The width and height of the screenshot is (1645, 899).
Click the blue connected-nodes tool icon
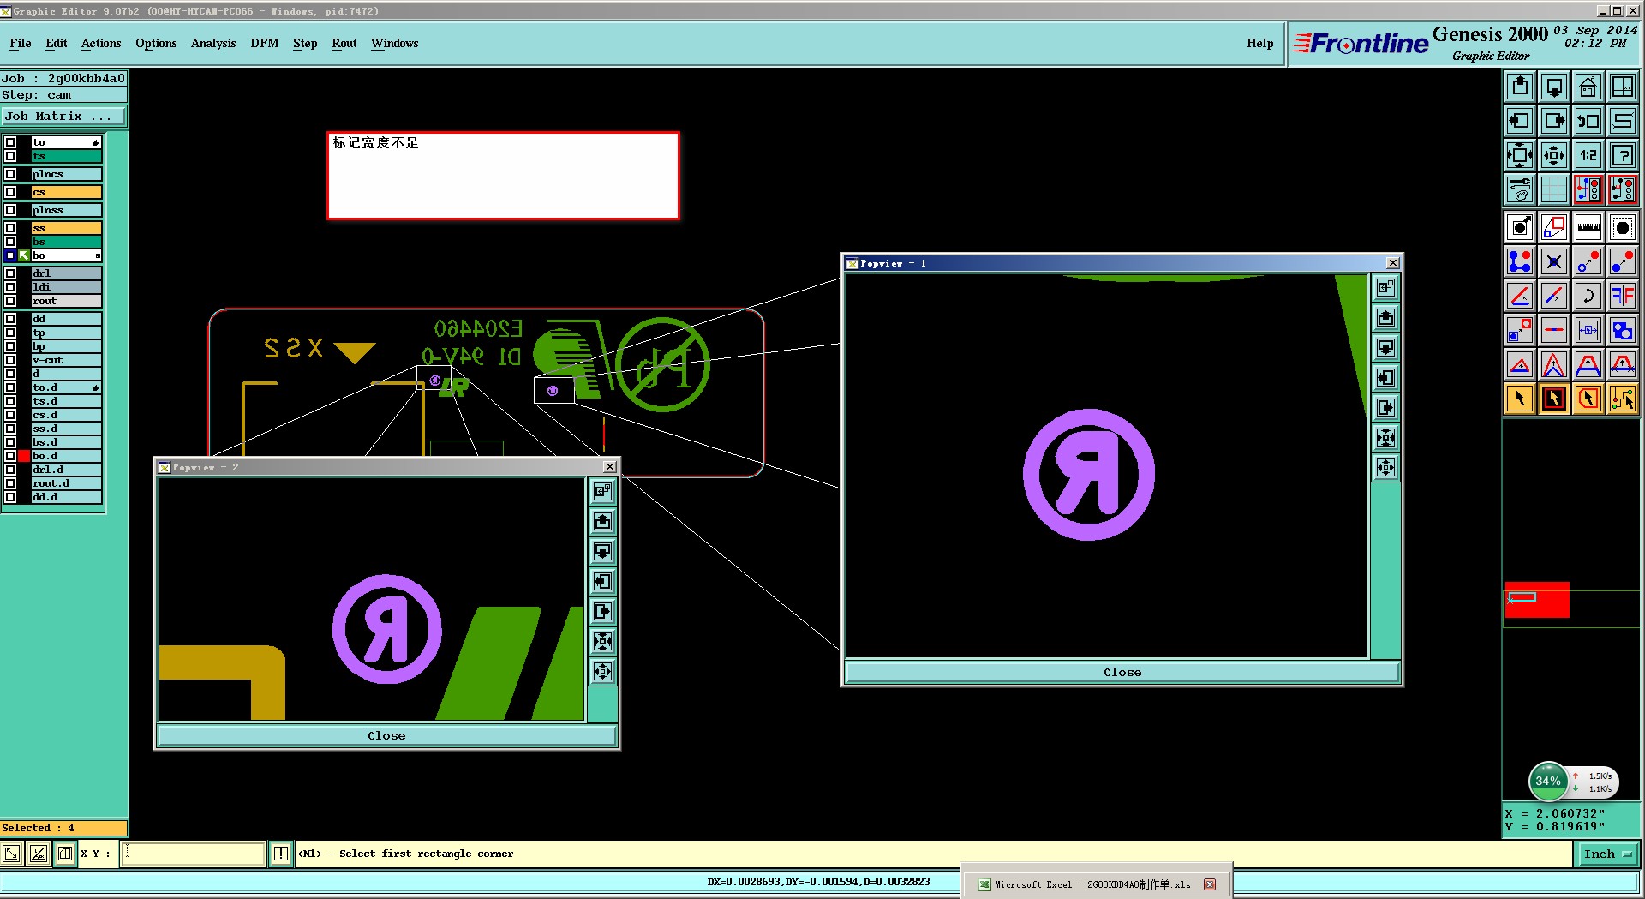coord(1520,261)
